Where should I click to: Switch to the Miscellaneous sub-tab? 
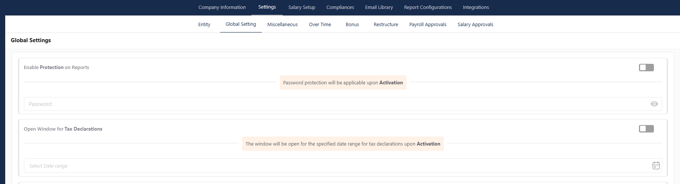[282, 25]
